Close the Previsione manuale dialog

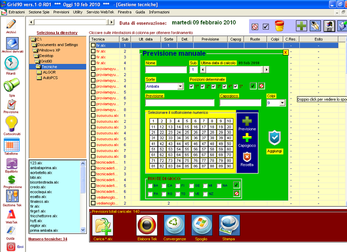click(x=286, y=52)
